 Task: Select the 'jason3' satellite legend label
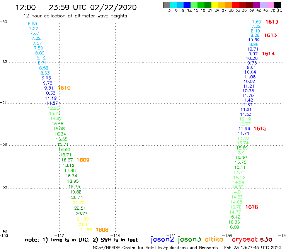(189, 239)
